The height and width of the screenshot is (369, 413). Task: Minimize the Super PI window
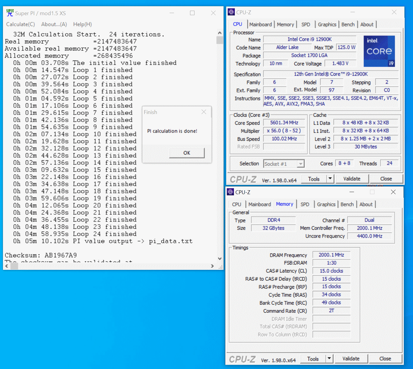(172, 13)
